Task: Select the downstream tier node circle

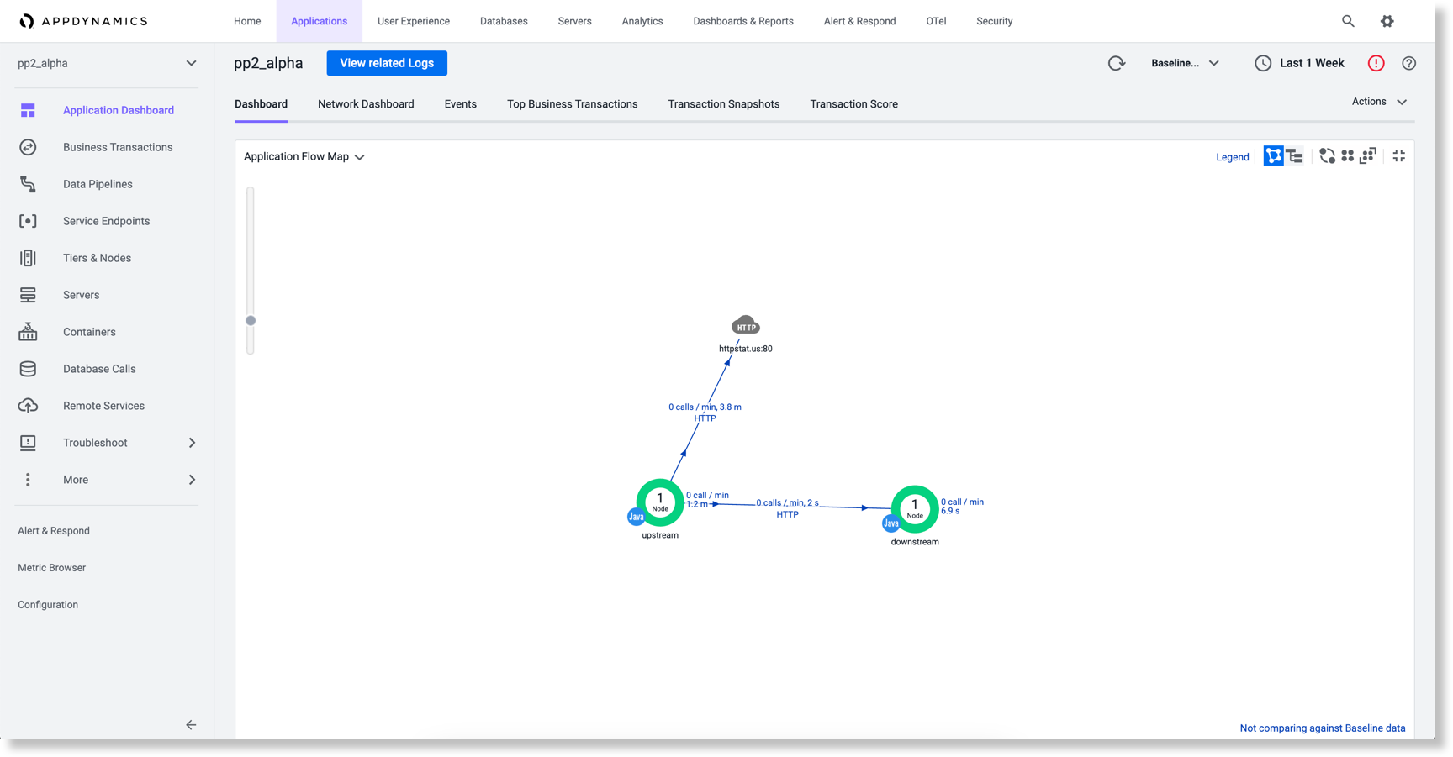Action: pos(915,509)
